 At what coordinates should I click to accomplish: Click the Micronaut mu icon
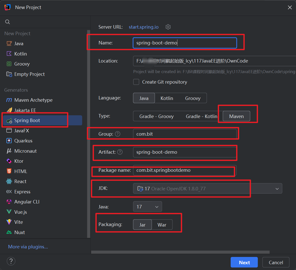pos(9,151)
